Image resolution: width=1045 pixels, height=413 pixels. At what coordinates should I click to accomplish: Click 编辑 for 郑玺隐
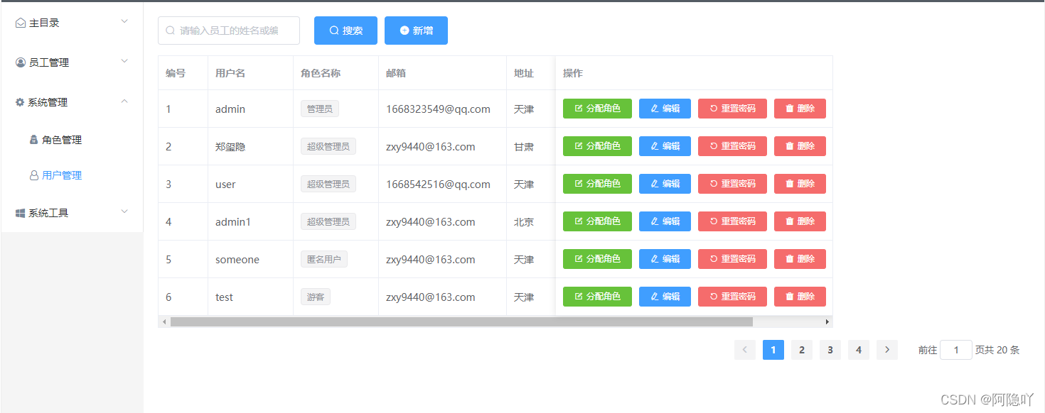665,146
